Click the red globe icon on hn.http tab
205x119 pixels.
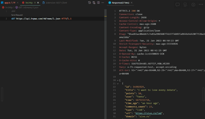(23, 3)
